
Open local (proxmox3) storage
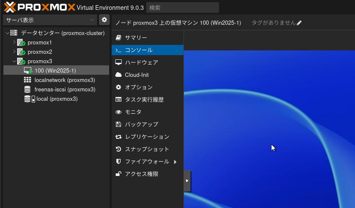57,99
